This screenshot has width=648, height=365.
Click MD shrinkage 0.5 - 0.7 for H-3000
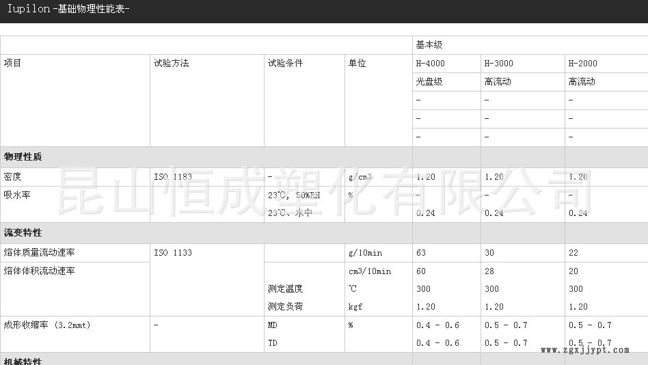pos(506,325)
